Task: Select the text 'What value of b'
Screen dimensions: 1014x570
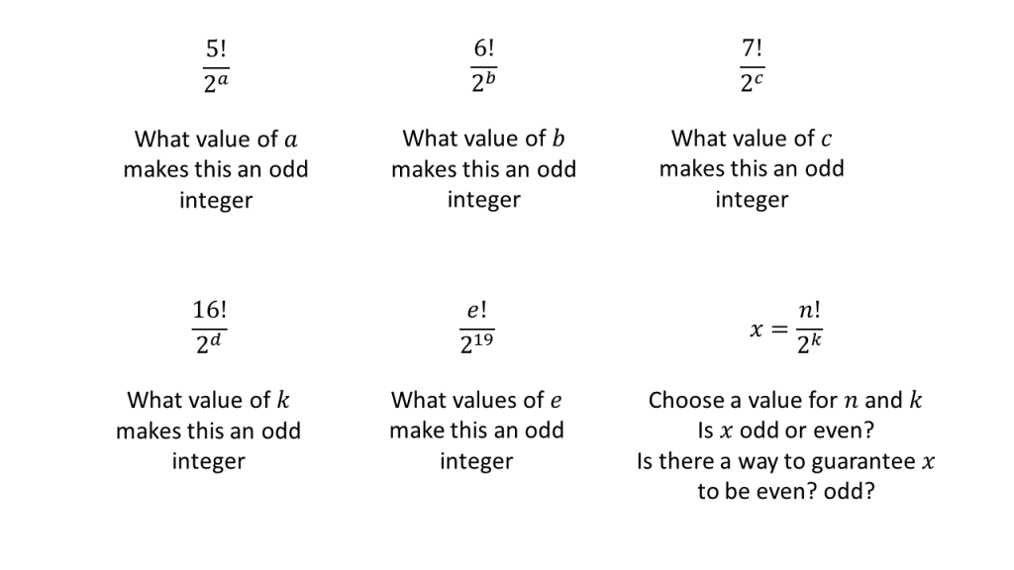Action: click(x=484, y=139)
